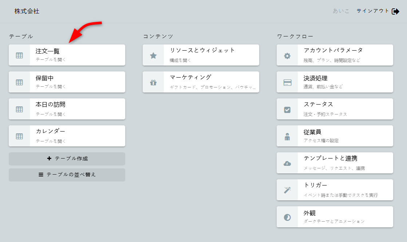Image resolution: width=407 pixels, height=242 pixels.
Task: Click the star icon for リソースとウィジェット
Action: (153, 55)
